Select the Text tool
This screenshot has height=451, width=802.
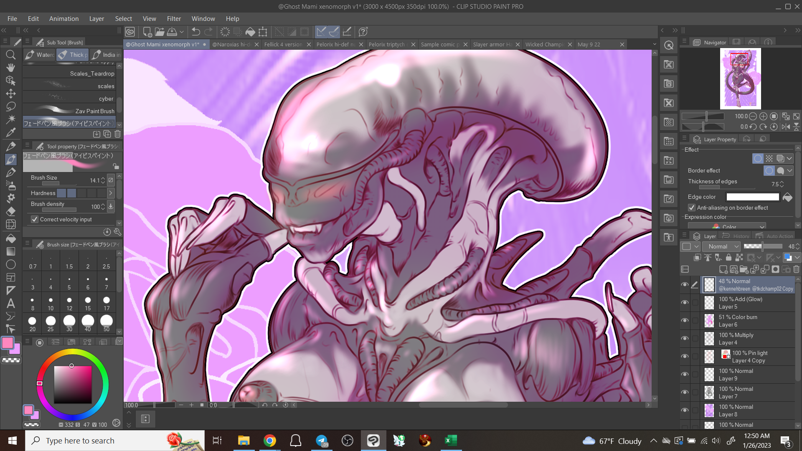pyautogui.click(x=11, y=304)
